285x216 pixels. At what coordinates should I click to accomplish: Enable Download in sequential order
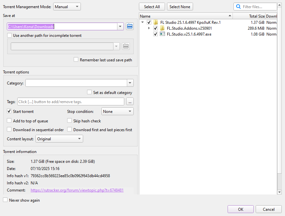[x=9, y=130]
